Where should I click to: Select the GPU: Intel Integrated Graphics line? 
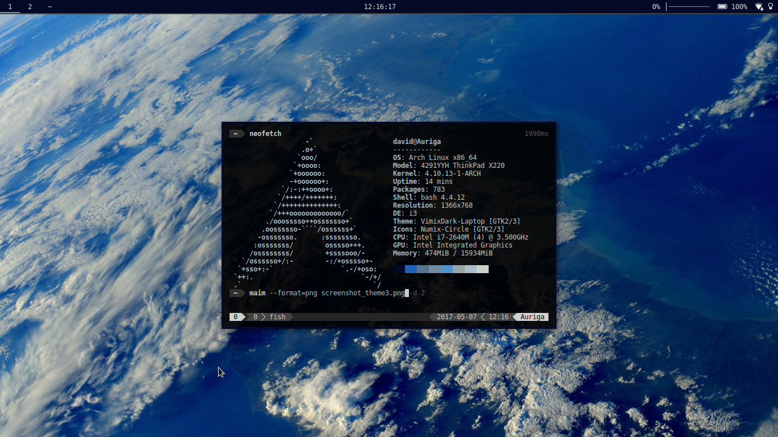click(453, 245)
